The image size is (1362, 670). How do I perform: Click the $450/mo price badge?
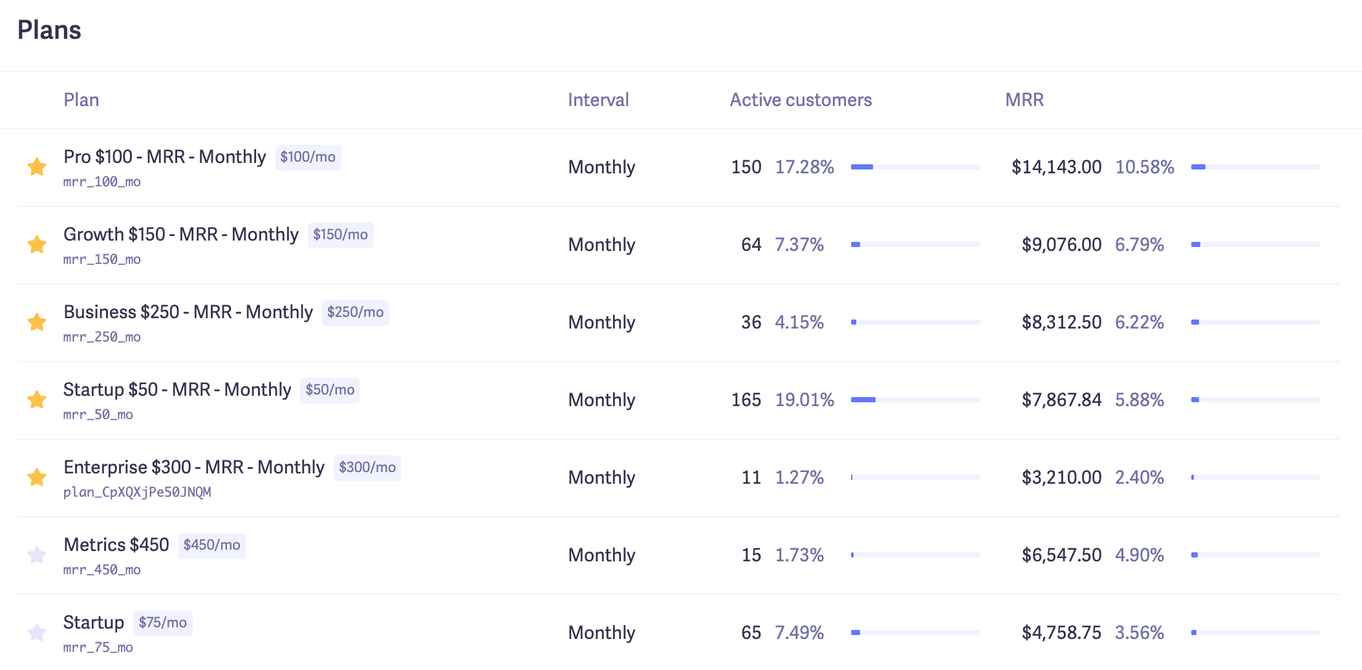click(x=211, y=545)
